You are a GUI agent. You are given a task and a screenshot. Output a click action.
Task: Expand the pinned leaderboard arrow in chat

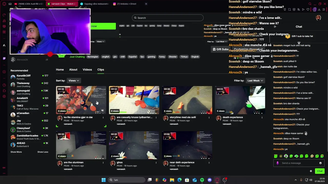[x=299, y=43]
